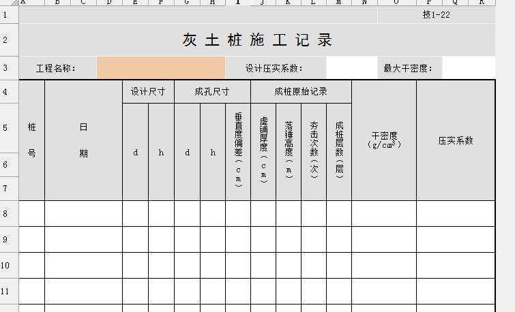Screen dimensions: 515x312
Task: Click the d cell under 成孔尺寸
Action: pyautogui.click(x=187, y=151)
